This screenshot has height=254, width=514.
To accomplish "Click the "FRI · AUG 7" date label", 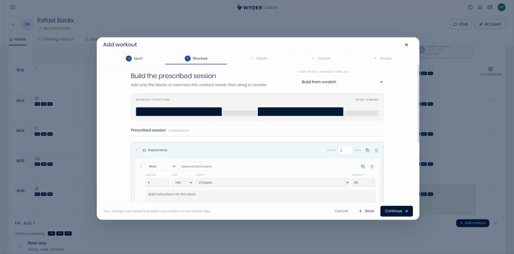I will pyautogui.click(x=25, y=223).
